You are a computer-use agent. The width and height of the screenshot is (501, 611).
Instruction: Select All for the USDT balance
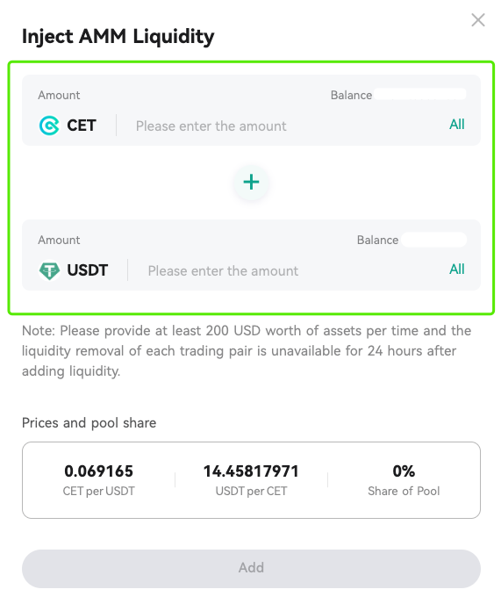point(456,269)
